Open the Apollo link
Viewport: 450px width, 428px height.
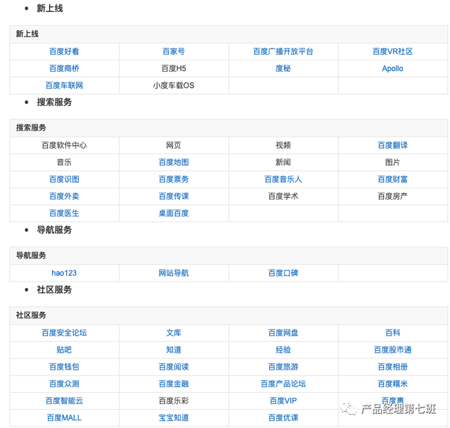392,69
